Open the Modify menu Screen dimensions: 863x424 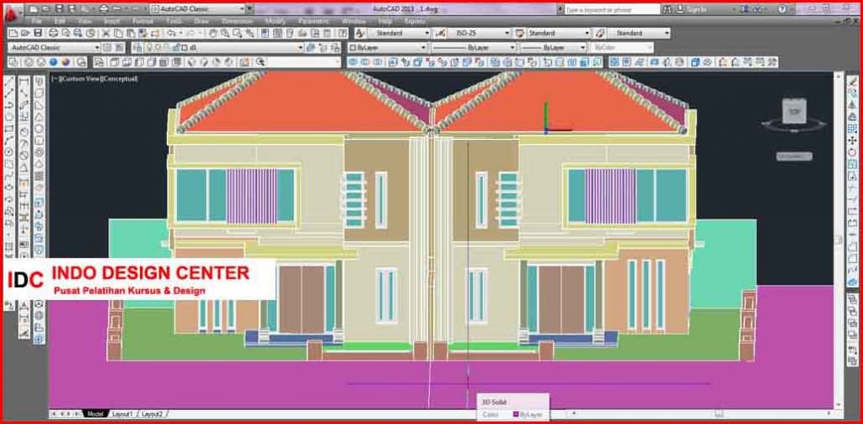click(x=276, y=21)
